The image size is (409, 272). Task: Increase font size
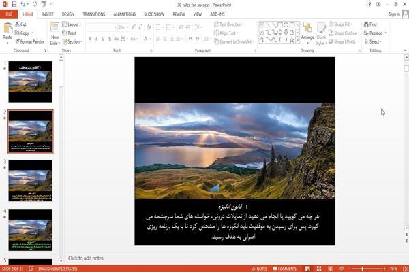coord(134,27)
